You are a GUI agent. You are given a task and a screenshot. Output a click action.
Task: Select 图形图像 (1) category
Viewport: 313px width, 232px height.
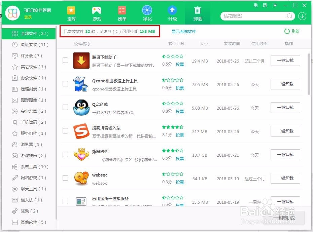pyautogui.click(x=29, y=100)
